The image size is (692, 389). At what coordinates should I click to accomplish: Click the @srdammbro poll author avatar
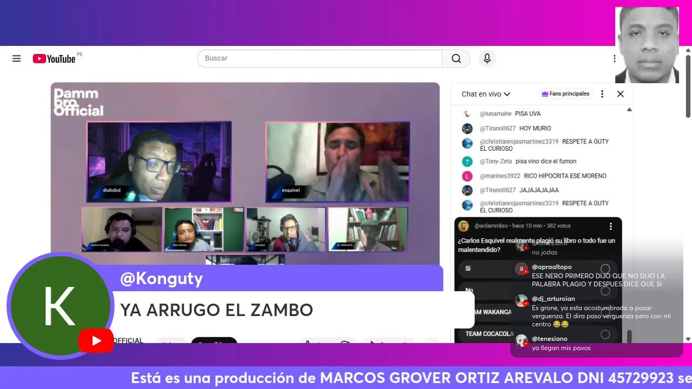pos(464,226)
